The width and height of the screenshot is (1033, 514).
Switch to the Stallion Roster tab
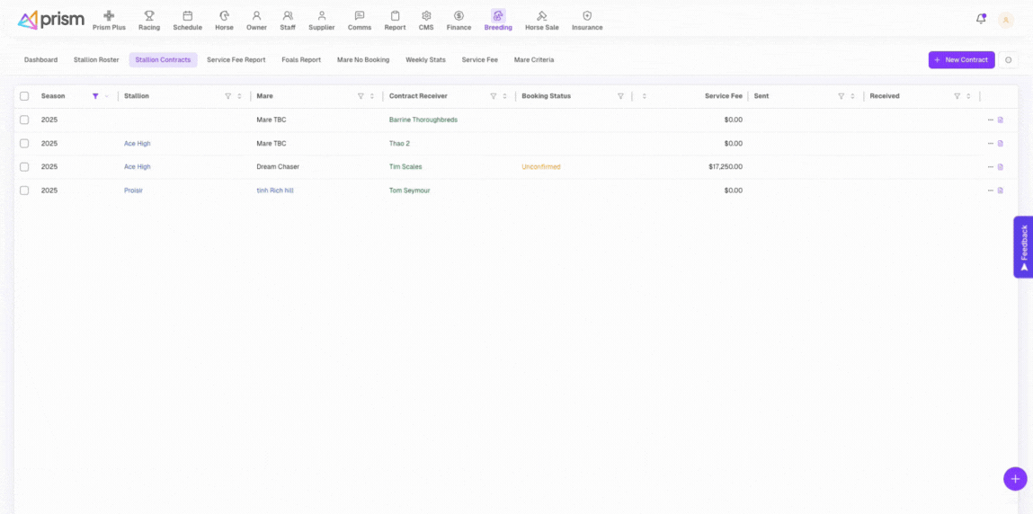[96, 60]
